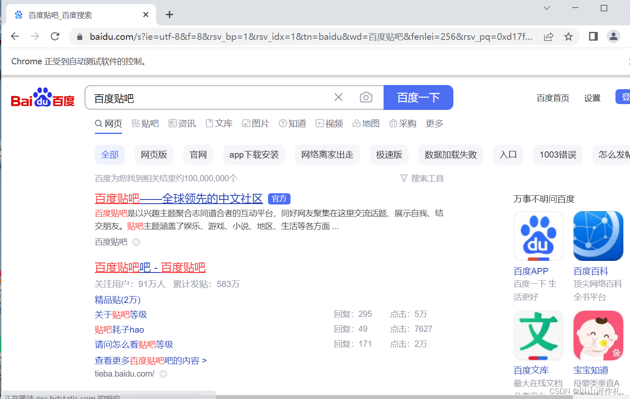Viewport: 630px width, 399px height.
Task: Open result 百度贴吧吧 - 百度贴吧
Action: pyautogui.click(x=150, y=268)
